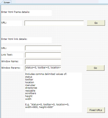Select the 'Enter html link details:' label
Viewport: 108px width, 118px height.
point(14,39)
